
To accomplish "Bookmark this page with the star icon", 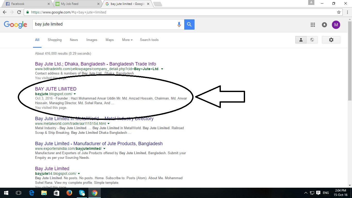I will pyautogui.click(x=339, y=12).
